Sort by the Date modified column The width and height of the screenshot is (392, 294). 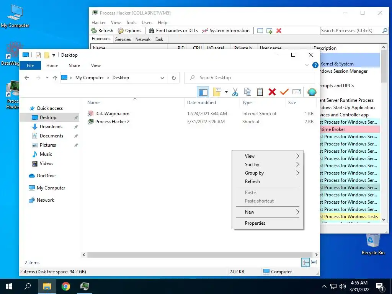[x=201, y=103]
